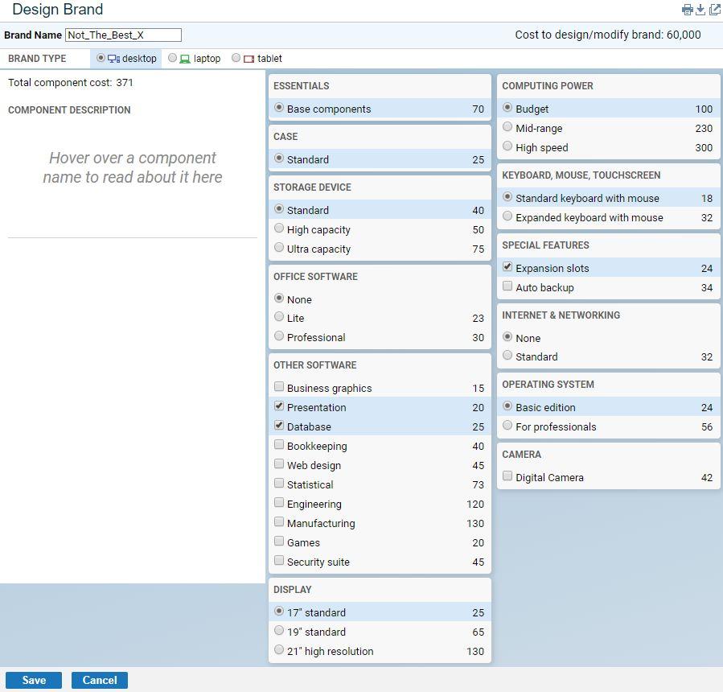Image resolution: width=723 pixels, height=692 pixels.
Task: Click the desktop computer icon
Action: (x=113, y=59)
